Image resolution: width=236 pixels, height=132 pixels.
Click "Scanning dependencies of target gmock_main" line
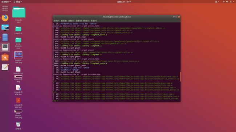(x=76, y=26)
